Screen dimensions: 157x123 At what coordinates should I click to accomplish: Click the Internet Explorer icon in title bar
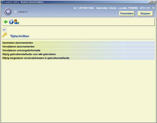[x=2, y=2]
